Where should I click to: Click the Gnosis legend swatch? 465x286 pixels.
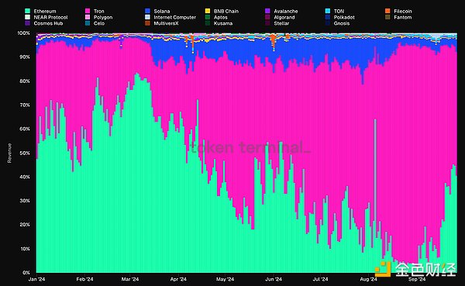click(328, 23)
